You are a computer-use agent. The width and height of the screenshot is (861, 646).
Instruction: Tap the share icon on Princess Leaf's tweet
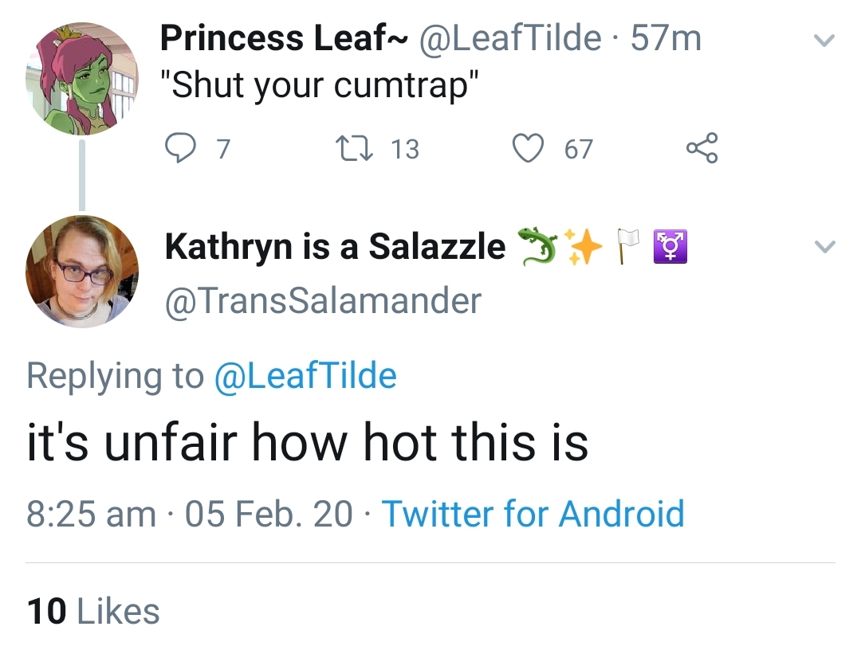pos(702,147)
